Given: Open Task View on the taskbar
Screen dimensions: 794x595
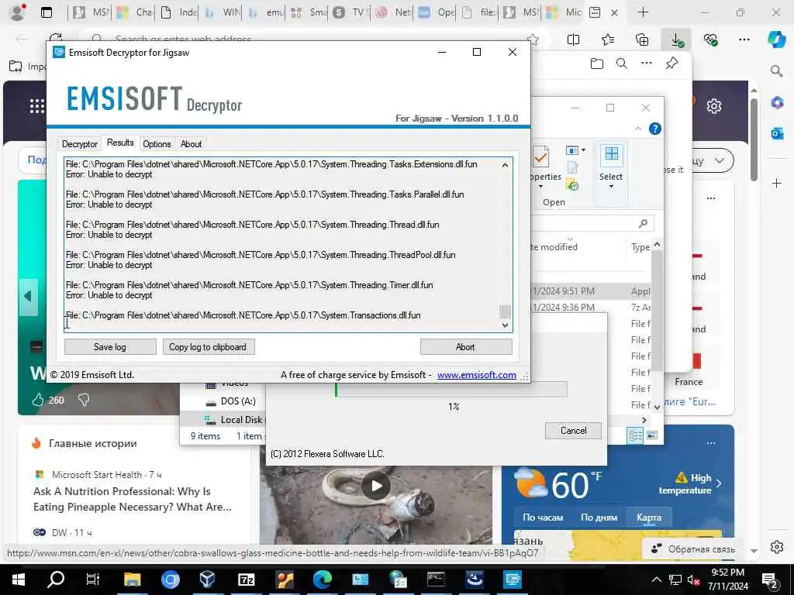Looking at the screenshot, I should (93, 580).
